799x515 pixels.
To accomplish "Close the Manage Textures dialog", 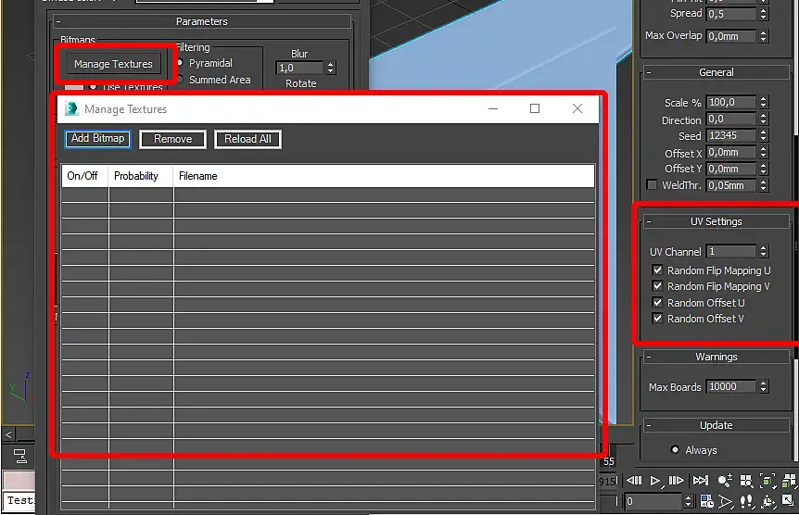I will tap(577, 108).
